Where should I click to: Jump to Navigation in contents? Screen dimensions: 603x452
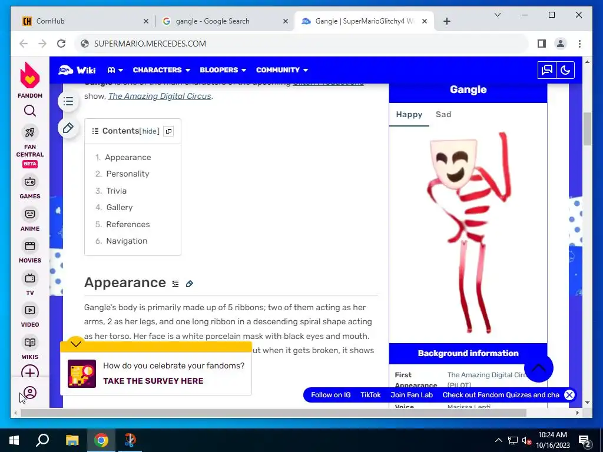point(127,241)
